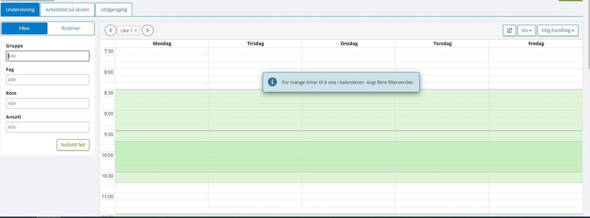Click the 'For mange timer' notification text

[348, 82]
